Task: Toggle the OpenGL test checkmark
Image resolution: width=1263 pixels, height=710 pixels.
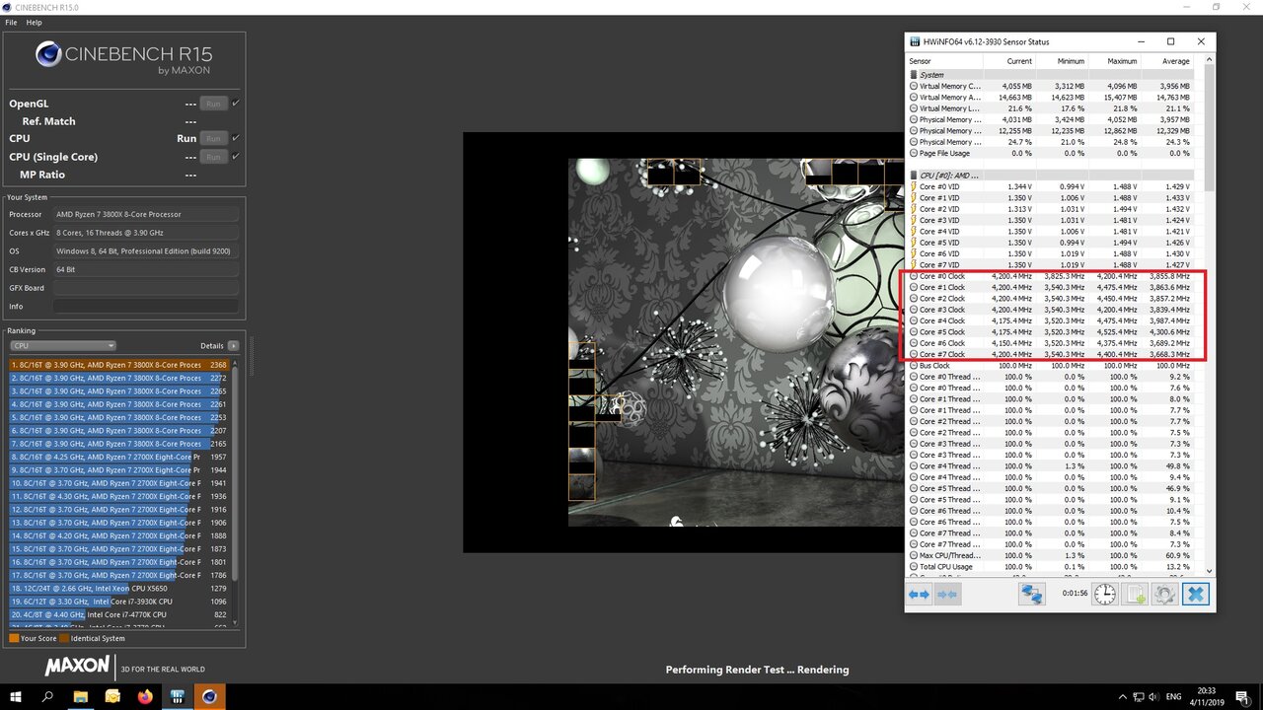Action: pos(236,104)
